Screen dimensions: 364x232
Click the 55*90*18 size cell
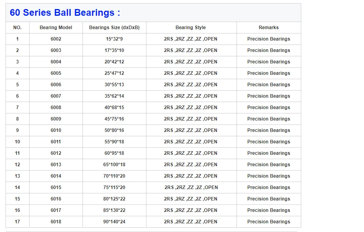click(114, 142)
